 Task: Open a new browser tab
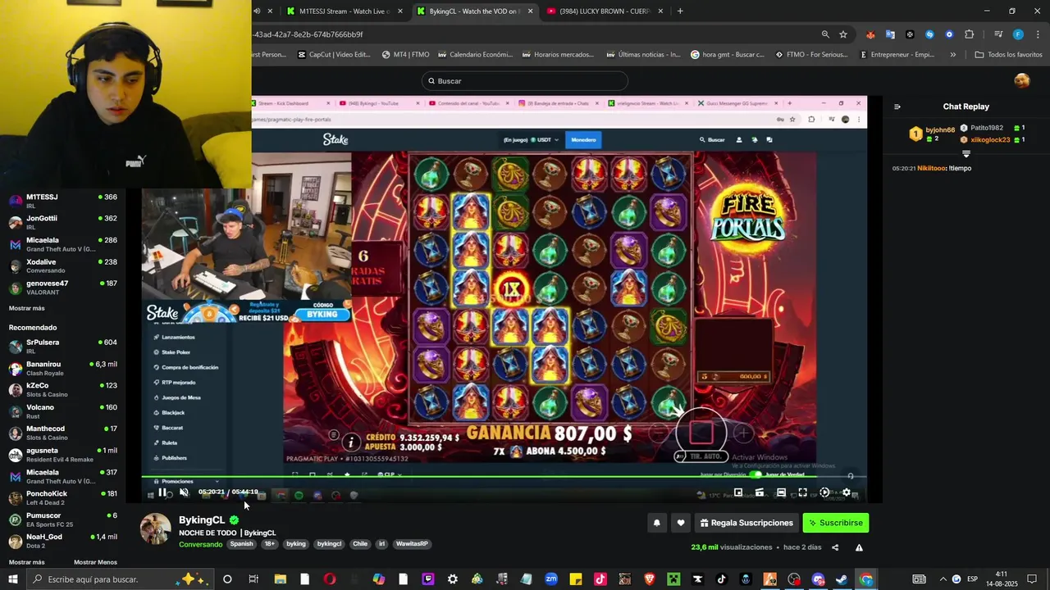click(680, 11)
